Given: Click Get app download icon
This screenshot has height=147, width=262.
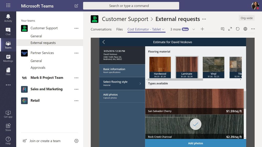Looking at the screenshot, I should [x=8, y=114].
